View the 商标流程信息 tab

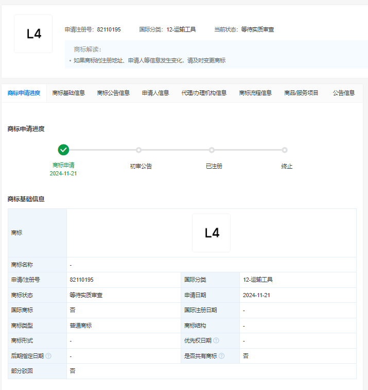click(255, 93)
